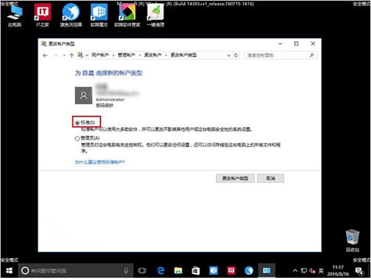
Task: Click the Cortana search box on the taskbar
Action: tap(74, 270)
